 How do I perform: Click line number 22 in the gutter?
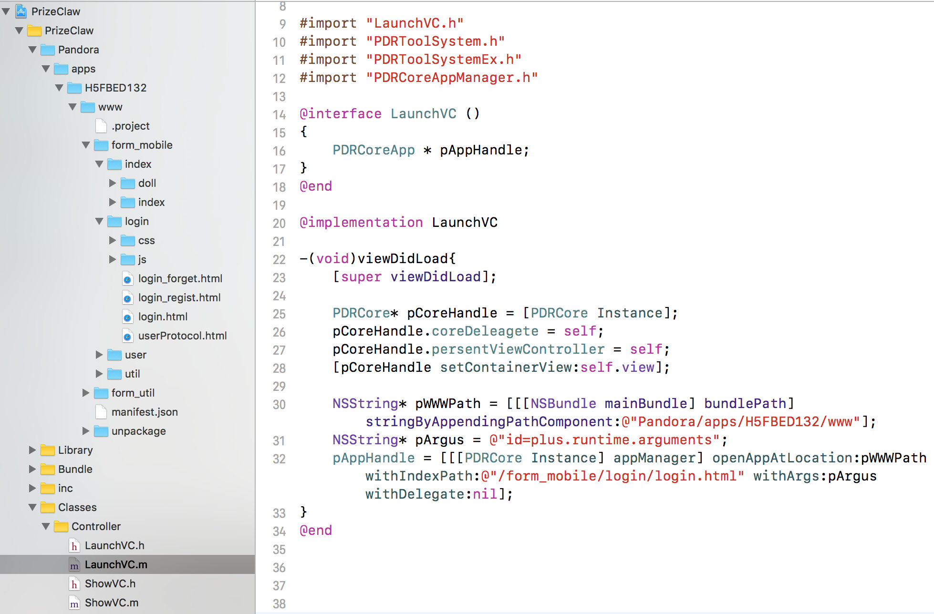coord(279,259)
